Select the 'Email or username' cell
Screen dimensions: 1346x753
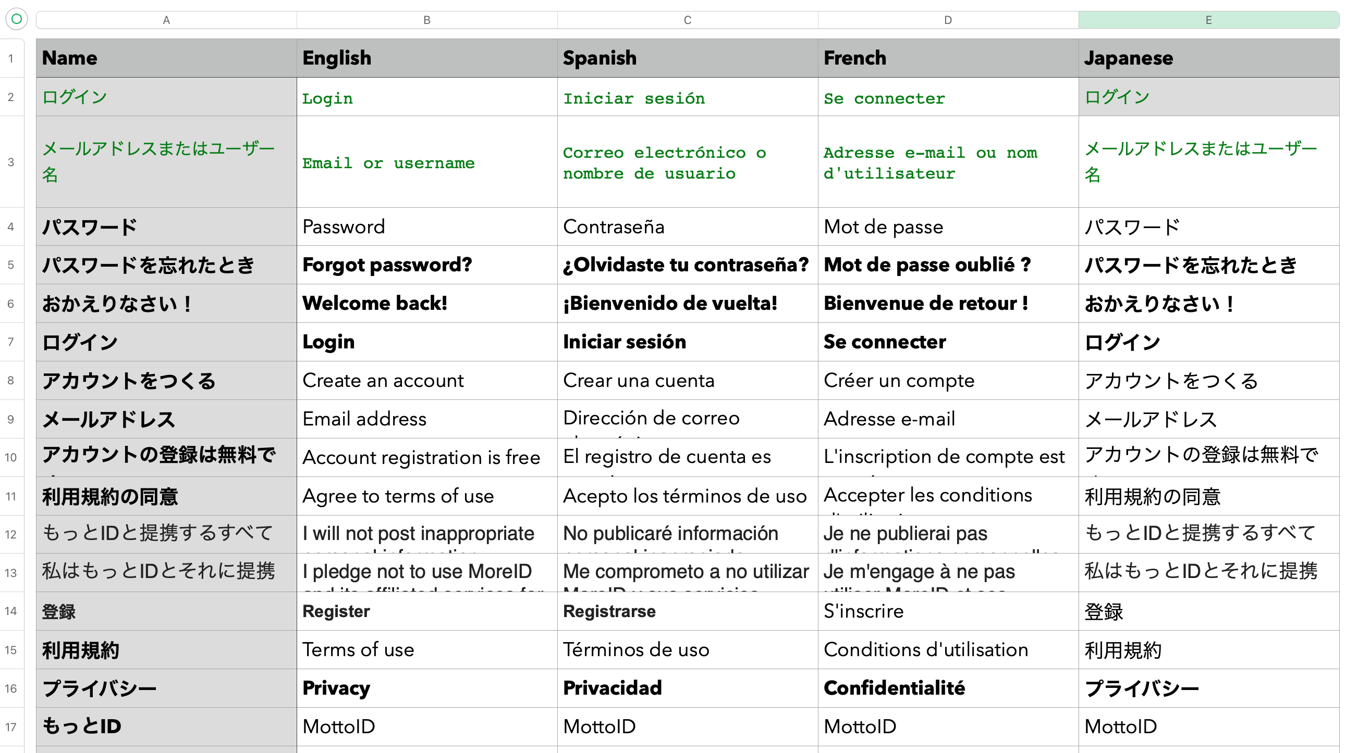tap(426, 162)
